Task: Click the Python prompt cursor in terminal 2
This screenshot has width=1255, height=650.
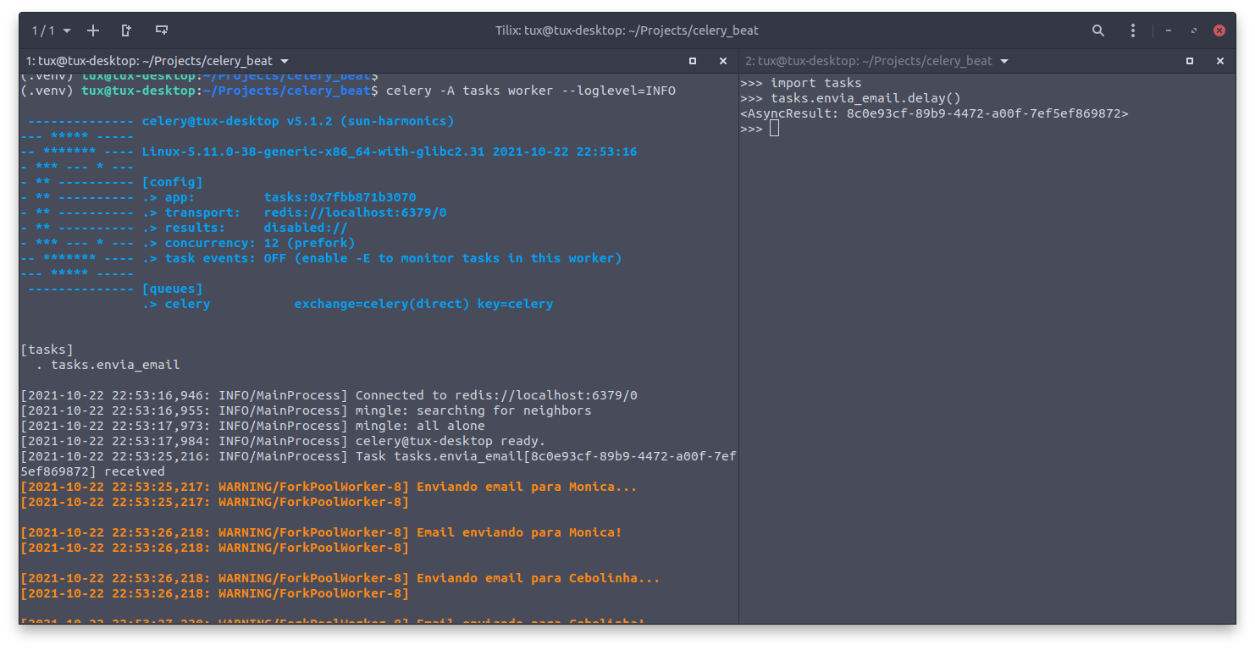Action: [x=774, y=129]
